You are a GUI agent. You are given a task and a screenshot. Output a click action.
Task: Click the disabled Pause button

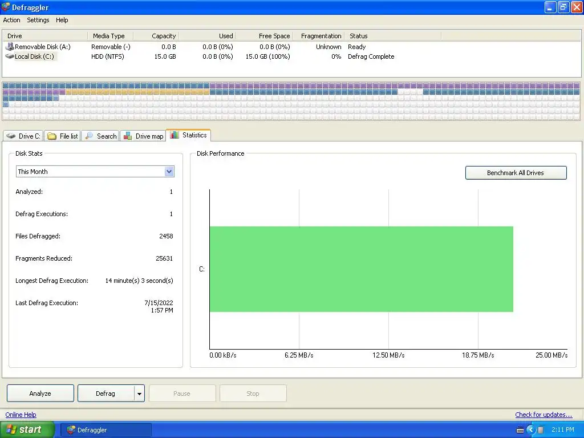[182, 394]
